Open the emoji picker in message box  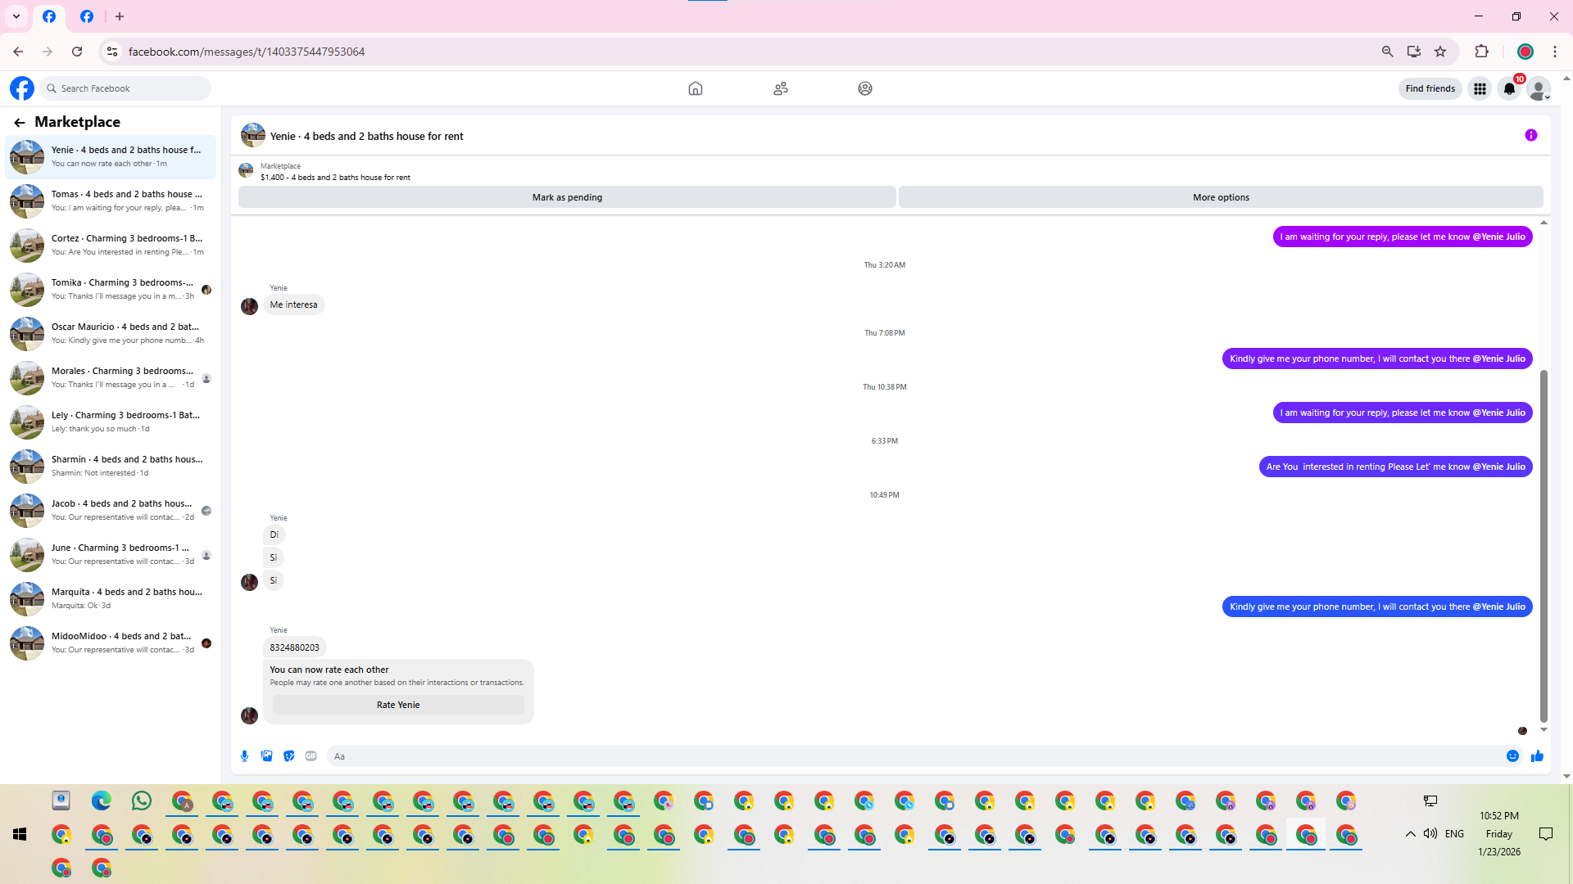tap(1512, 756)
